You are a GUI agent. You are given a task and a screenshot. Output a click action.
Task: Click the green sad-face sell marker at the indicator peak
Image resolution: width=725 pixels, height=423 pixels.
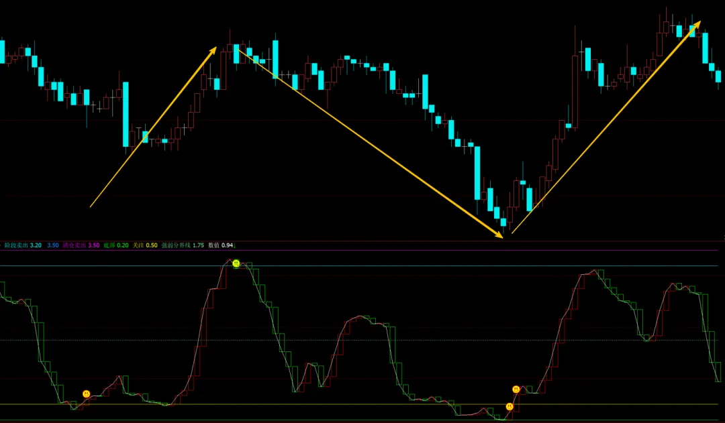click(x=236, y=263)
